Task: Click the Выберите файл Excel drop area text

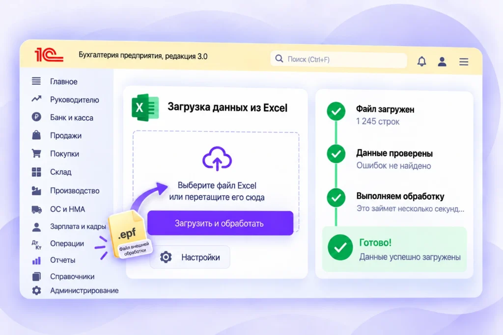Action: tap(217, 191)
